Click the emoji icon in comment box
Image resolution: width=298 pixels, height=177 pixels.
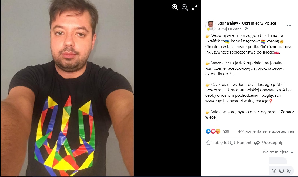[274, 171]
